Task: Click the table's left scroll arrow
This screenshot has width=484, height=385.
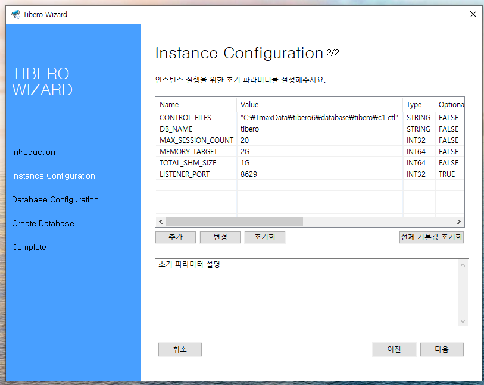Action: pos(161,221)
